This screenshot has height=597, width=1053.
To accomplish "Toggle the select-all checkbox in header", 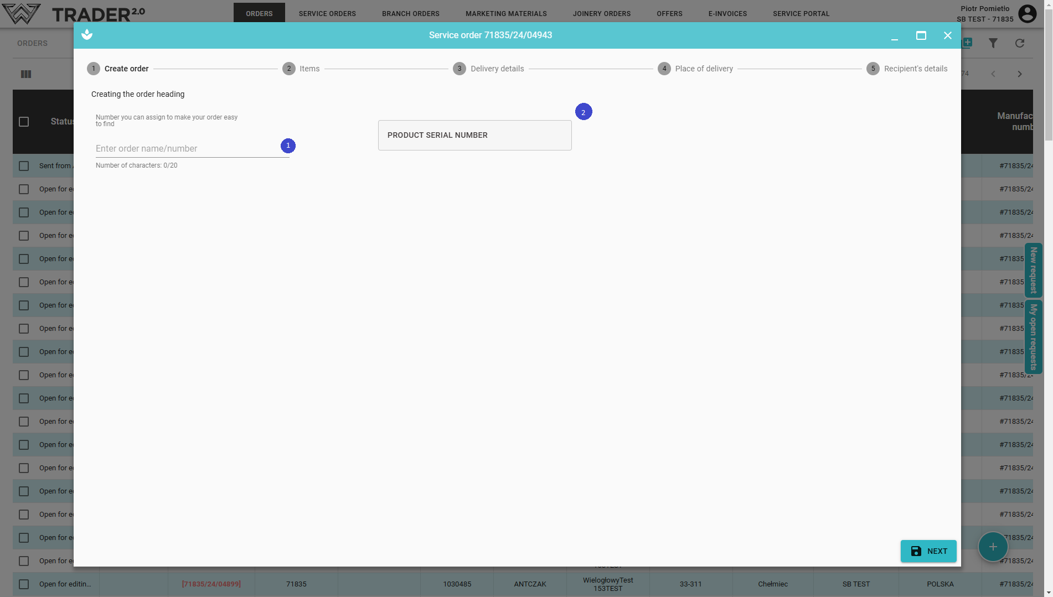I will (x=24, y=122).
